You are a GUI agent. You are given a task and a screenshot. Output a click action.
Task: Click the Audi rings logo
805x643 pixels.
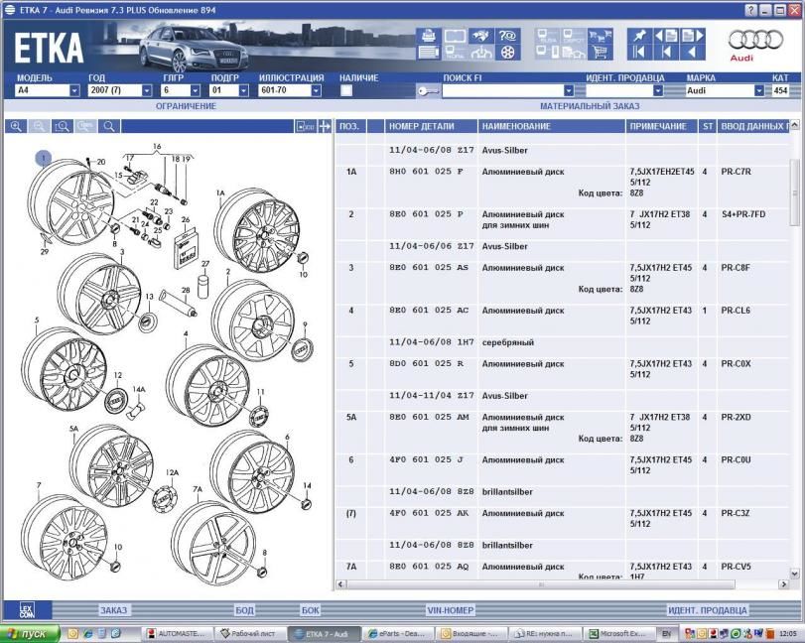pyautogui.click(x=755, y=40)
